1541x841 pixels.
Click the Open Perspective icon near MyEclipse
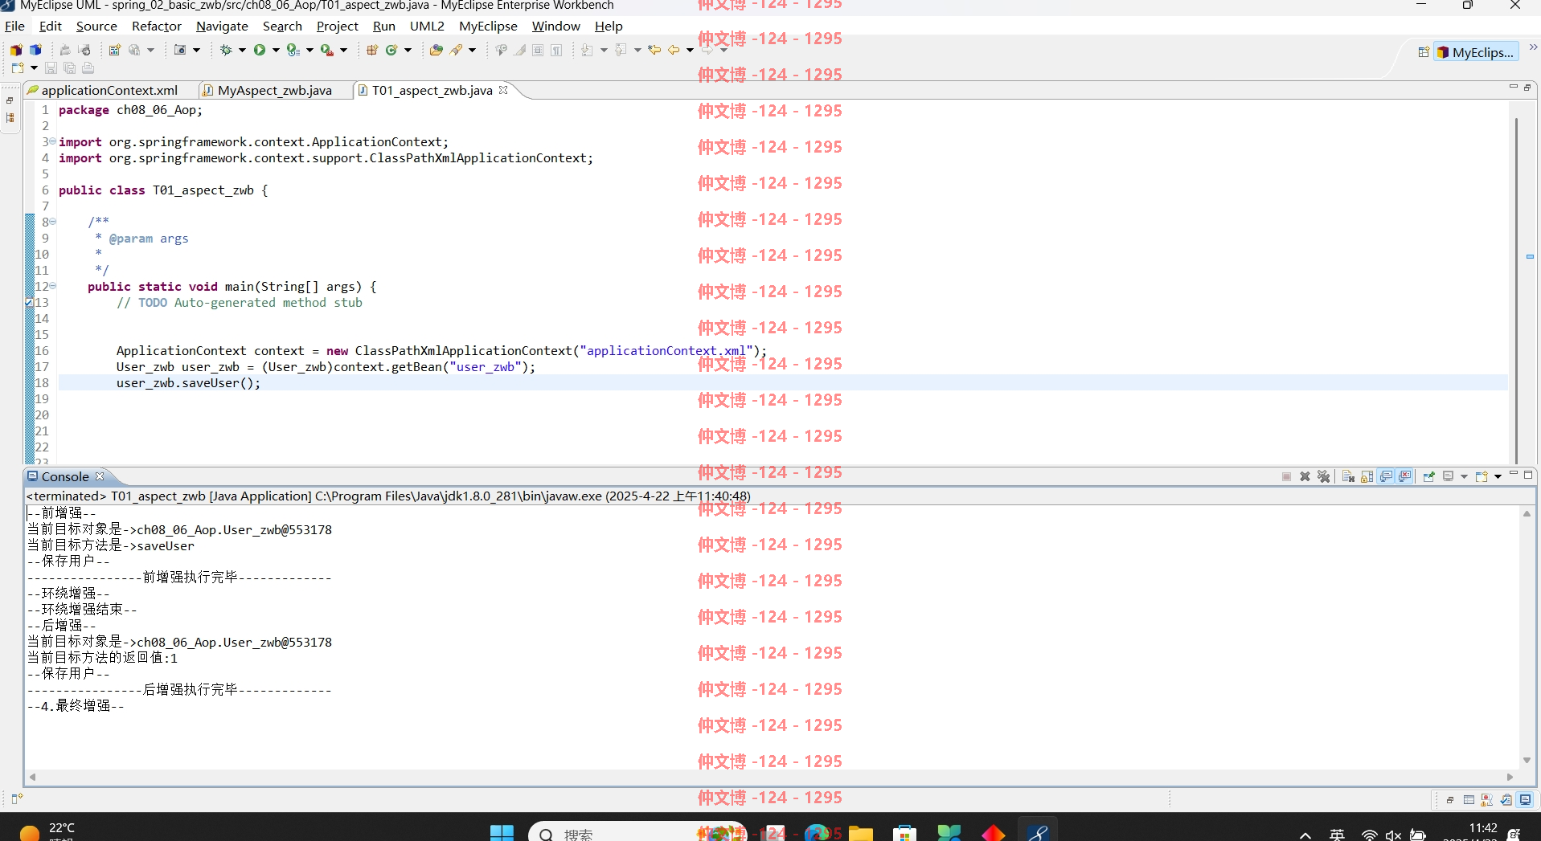point(1424,52)
